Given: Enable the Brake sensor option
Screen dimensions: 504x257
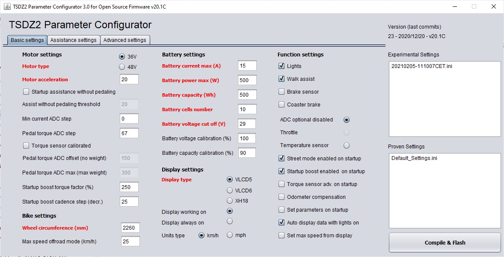Looking at the screenshot, I should tap(282, 92).
